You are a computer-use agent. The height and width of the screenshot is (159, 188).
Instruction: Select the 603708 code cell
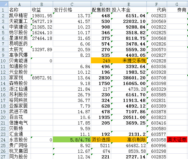(157, 78)
